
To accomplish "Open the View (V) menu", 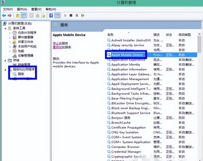I will pyautogui.click(x=36, y=9).
